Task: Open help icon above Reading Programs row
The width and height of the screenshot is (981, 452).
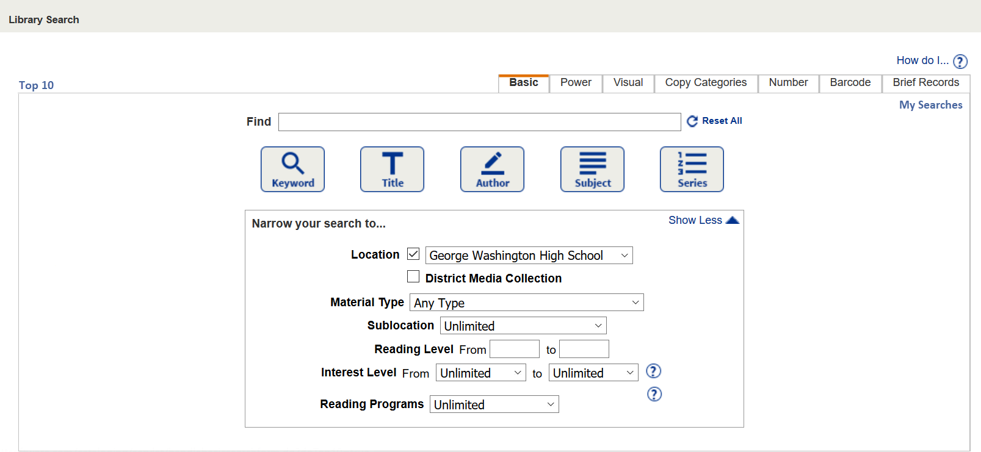Action: click(x=654, y=394)
